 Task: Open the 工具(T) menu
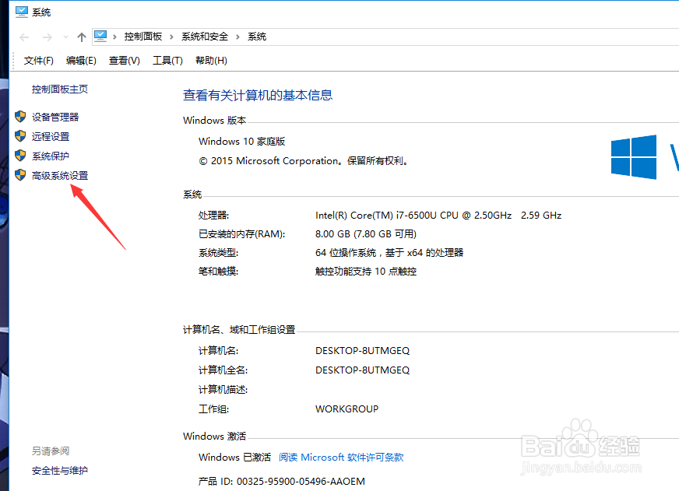[x=167, y=61]
